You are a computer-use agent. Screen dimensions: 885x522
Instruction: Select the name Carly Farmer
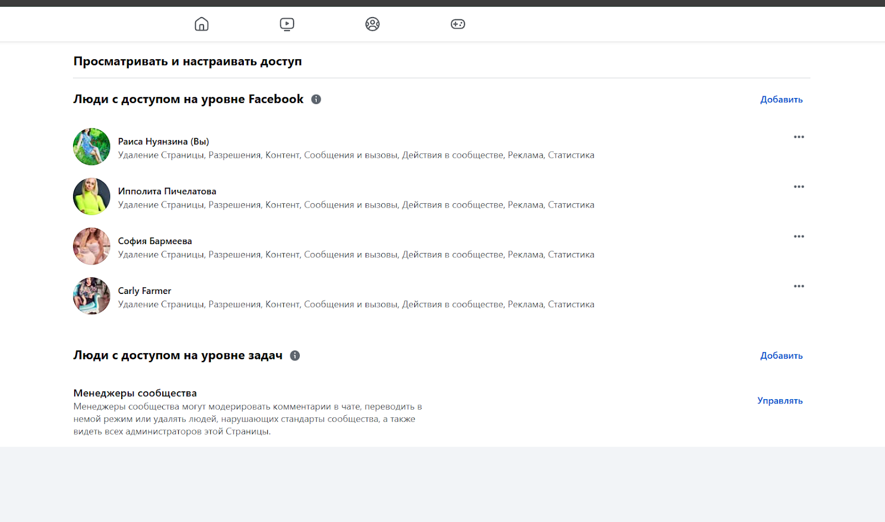(x=144, y=291)
